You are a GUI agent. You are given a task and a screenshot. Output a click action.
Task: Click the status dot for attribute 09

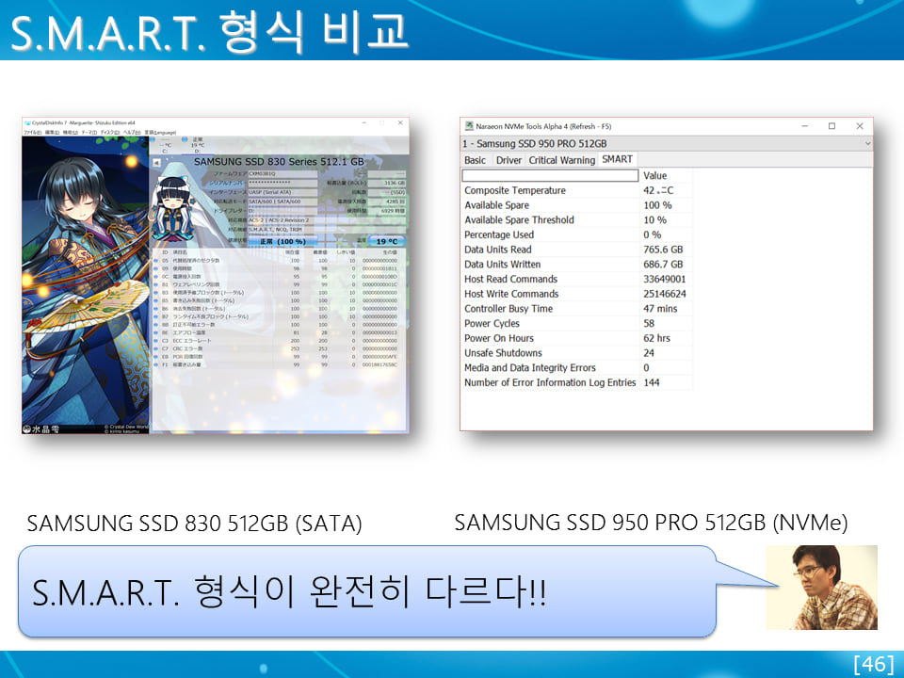point(155,268)
